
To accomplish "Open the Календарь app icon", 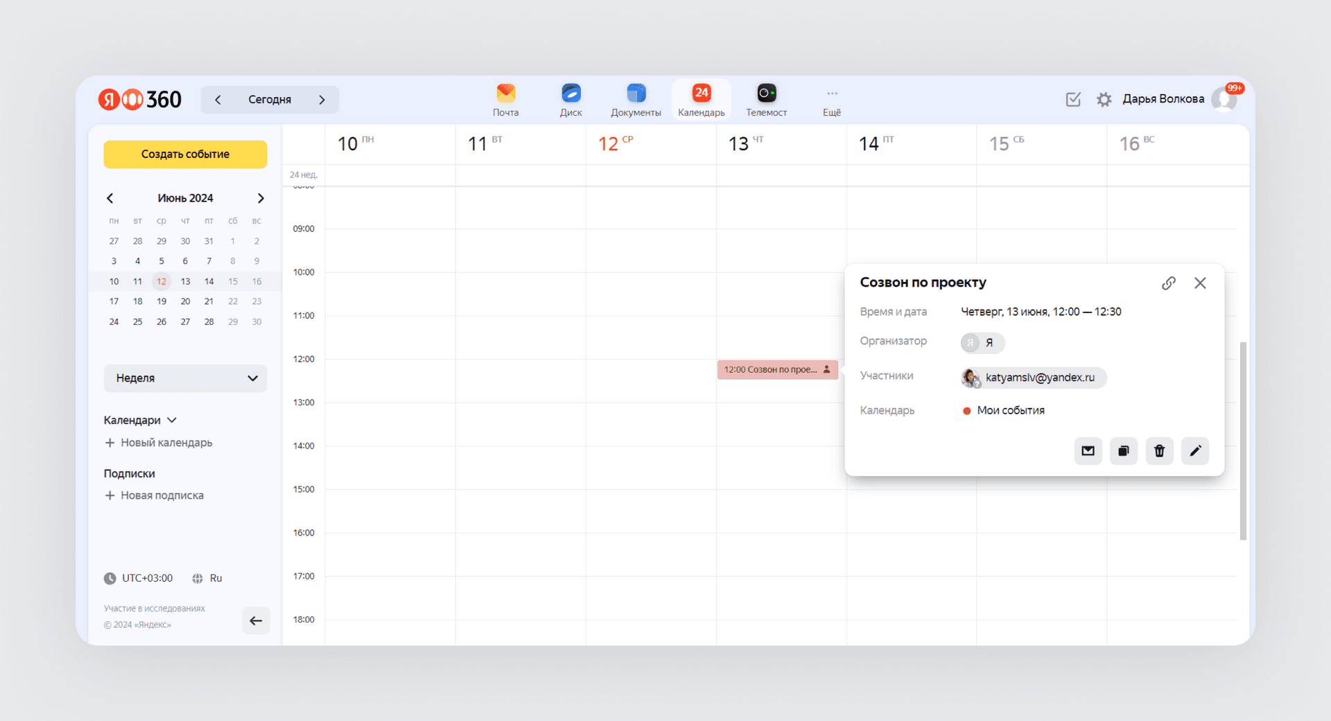I will coord(701,100).
